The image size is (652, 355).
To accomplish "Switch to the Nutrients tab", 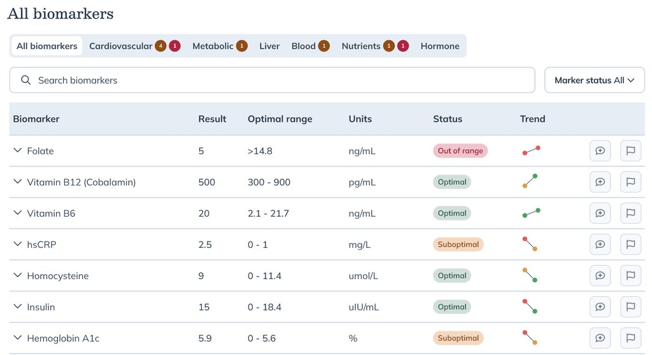I will 375,46.
